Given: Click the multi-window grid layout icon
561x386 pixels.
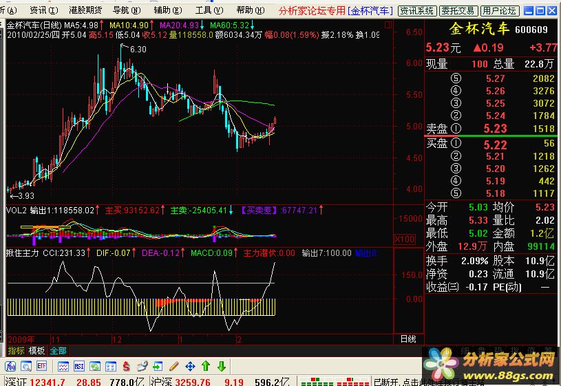Looking at the screenshot, I should point(111,366).
